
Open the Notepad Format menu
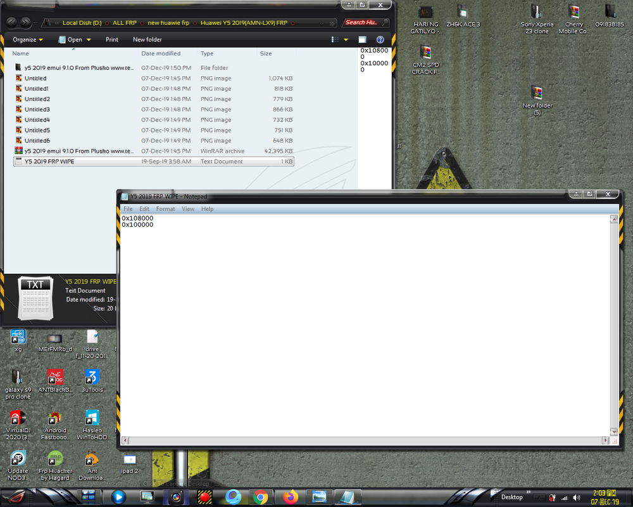click(x=165, y=209)
